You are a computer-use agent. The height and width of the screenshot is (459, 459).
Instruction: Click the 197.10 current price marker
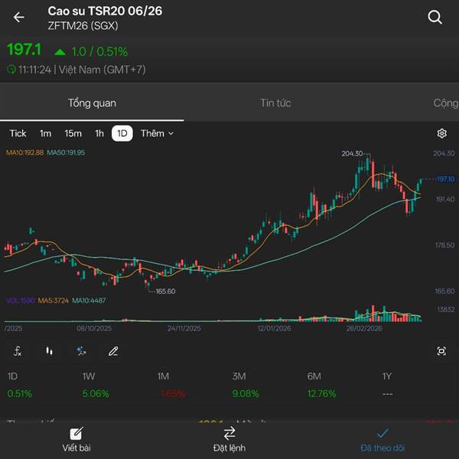444,179
